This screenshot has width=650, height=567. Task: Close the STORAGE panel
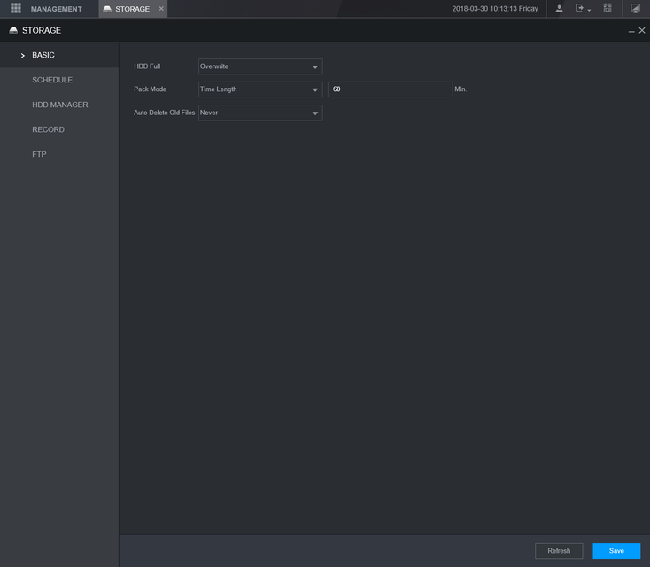[642, 30]
